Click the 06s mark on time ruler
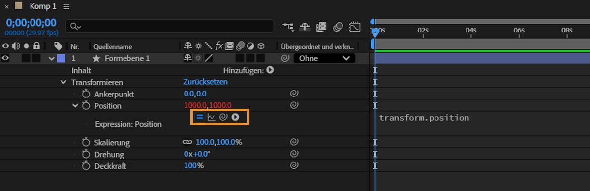The image size is (590, 191). 519,31
